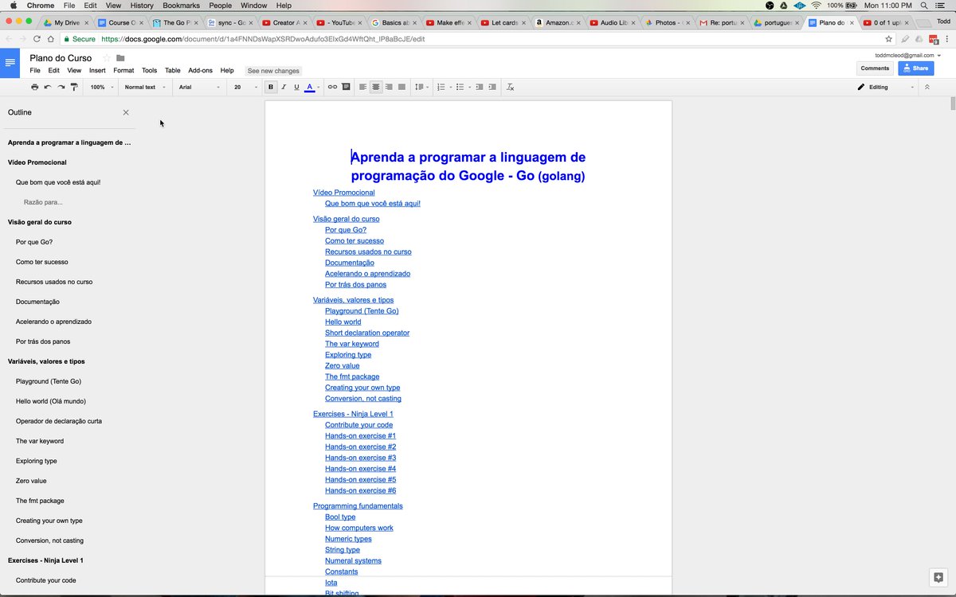Switch to the My Drive tab
Screen dimensions: 956x597
(65, 23)
